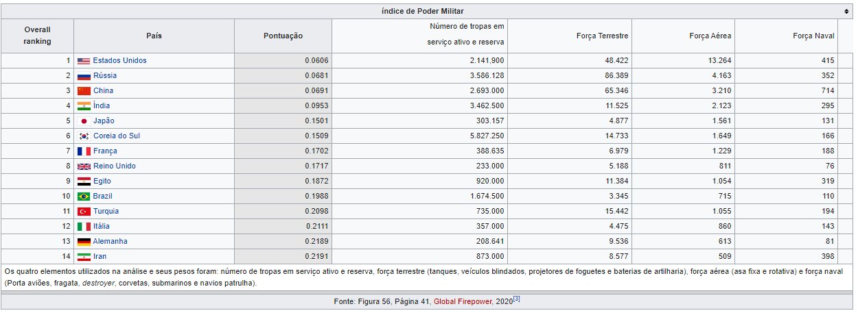
Task: Click footnote reference number 3
Action: pyautogui.click(x=517, y=299)
